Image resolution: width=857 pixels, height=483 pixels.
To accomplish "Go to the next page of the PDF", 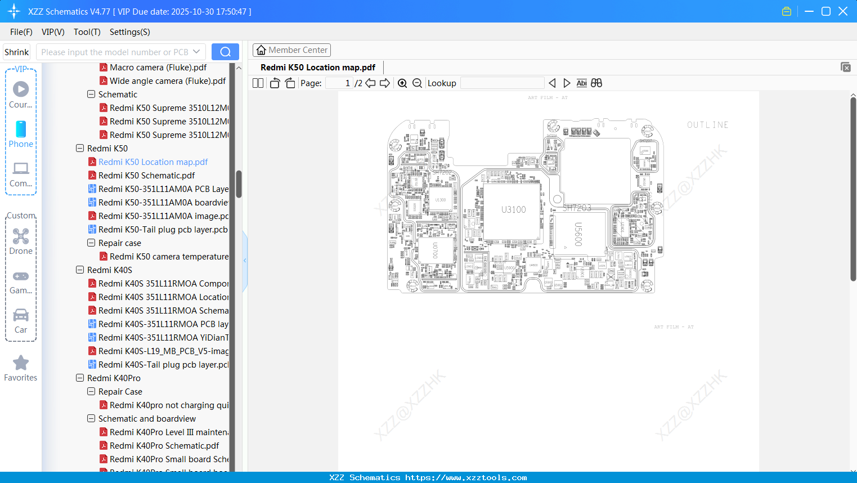I will point(385,83).
